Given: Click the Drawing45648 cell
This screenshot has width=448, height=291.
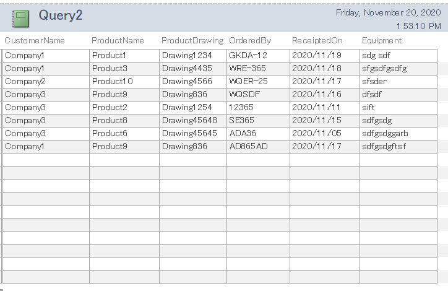Looking at the screenshot, I should tap(189, 120).
